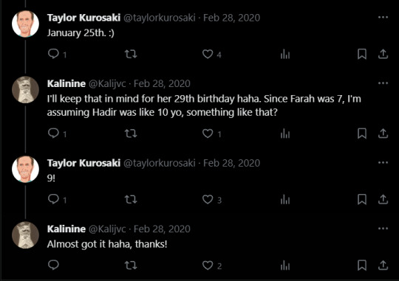Open more menu on Kalinine's birthday tweet
The width and height of the screenshot is (399, 281).
pyautogui.click(x=383, y=83)
